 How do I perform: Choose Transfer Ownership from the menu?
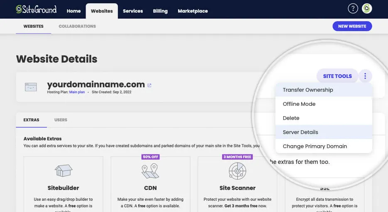coord(324,90)
